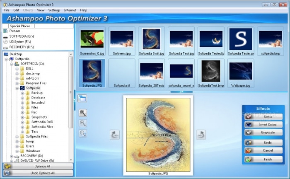Image resolution: width=290 pixels, height=179 pixels.
Task: Select the Softpedia Test.jpg thumbnail
Action: coord(181,41)
